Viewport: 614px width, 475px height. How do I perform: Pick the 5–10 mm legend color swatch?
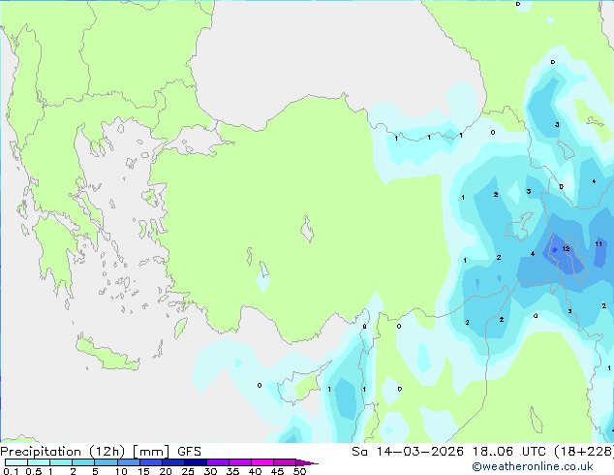click(106, 462)
